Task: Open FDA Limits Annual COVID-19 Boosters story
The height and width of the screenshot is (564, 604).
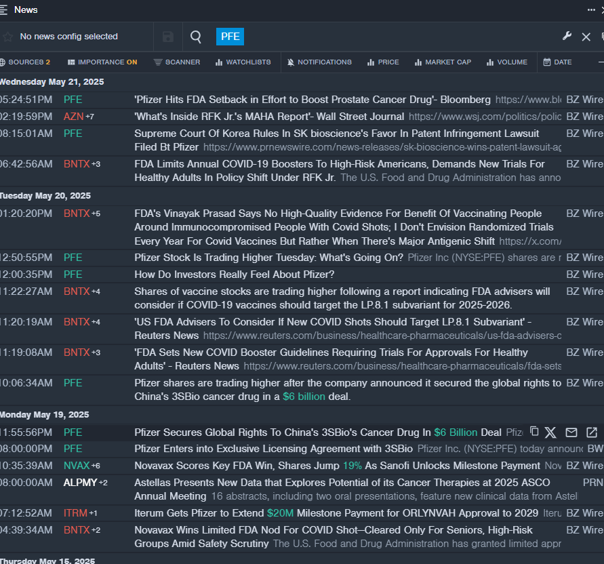Action: point(340,171)
